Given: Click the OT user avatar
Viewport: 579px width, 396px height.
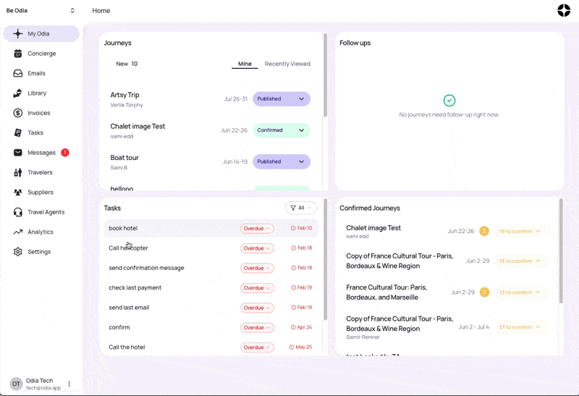Looking at the screenshot, I should coord(16,384).
